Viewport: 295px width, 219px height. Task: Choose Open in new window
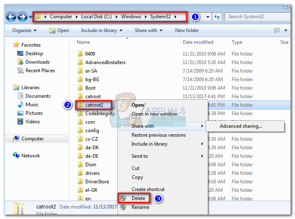[163, 114]
